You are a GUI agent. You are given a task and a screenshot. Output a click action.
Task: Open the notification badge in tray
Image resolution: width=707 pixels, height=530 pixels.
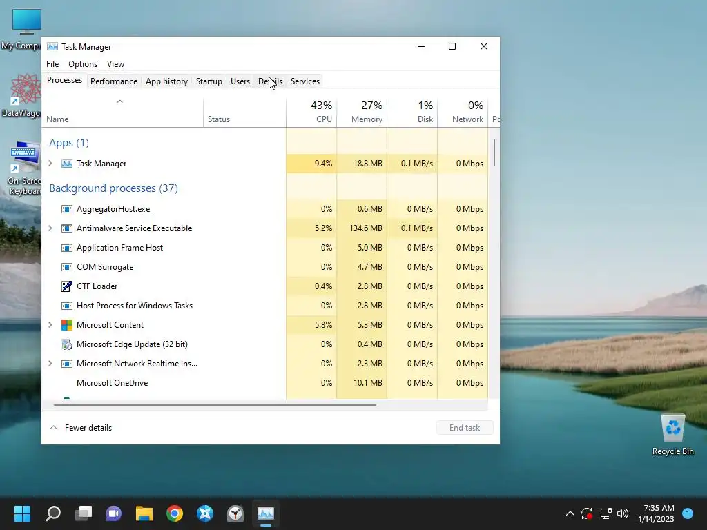tap(688, 513)
